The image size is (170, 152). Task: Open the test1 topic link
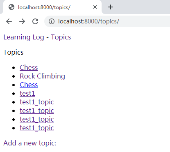click(27, 93)
